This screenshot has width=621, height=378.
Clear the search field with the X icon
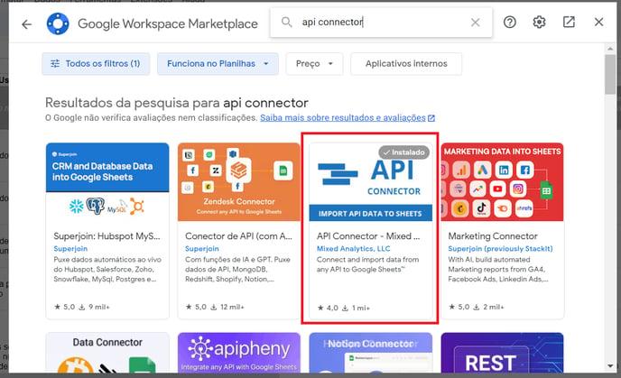[x=476, y=23]
